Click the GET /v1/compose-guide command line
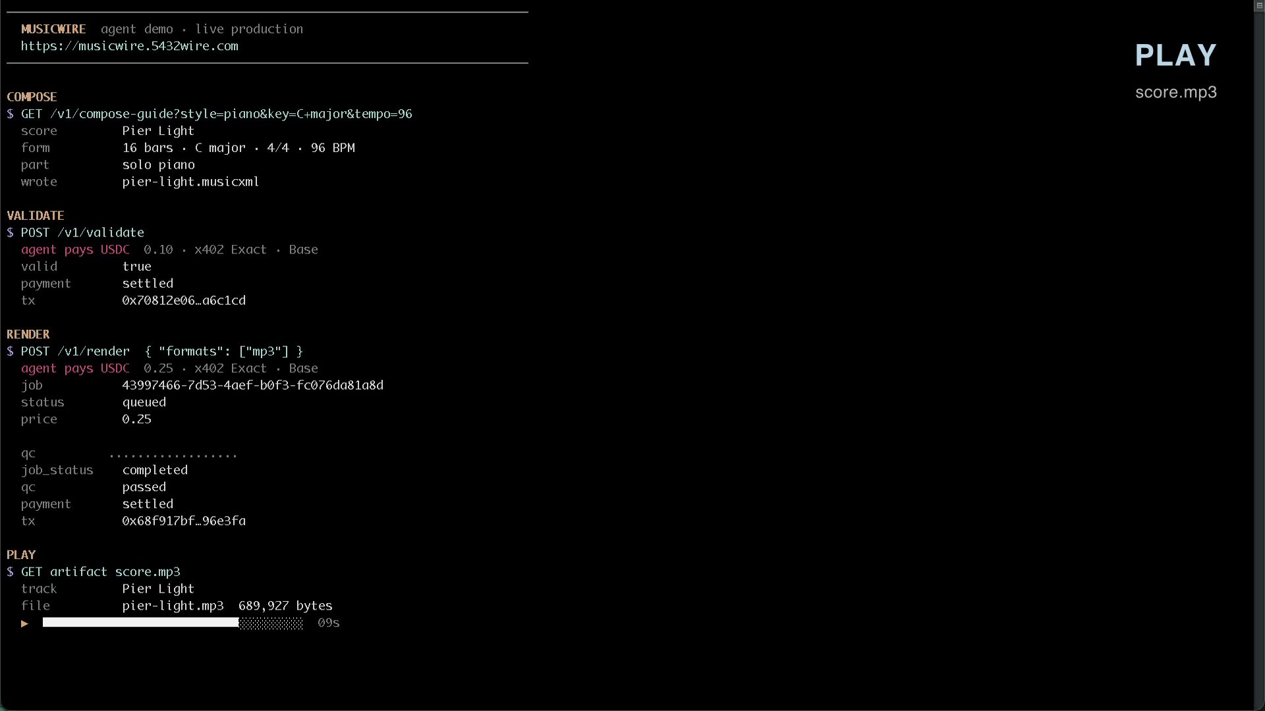This screenshot has width=1265, height=711. click(x=210, y=114)
